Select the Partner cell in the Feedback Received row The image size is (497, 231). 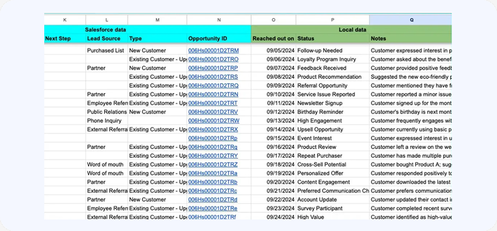pos(107,68)
